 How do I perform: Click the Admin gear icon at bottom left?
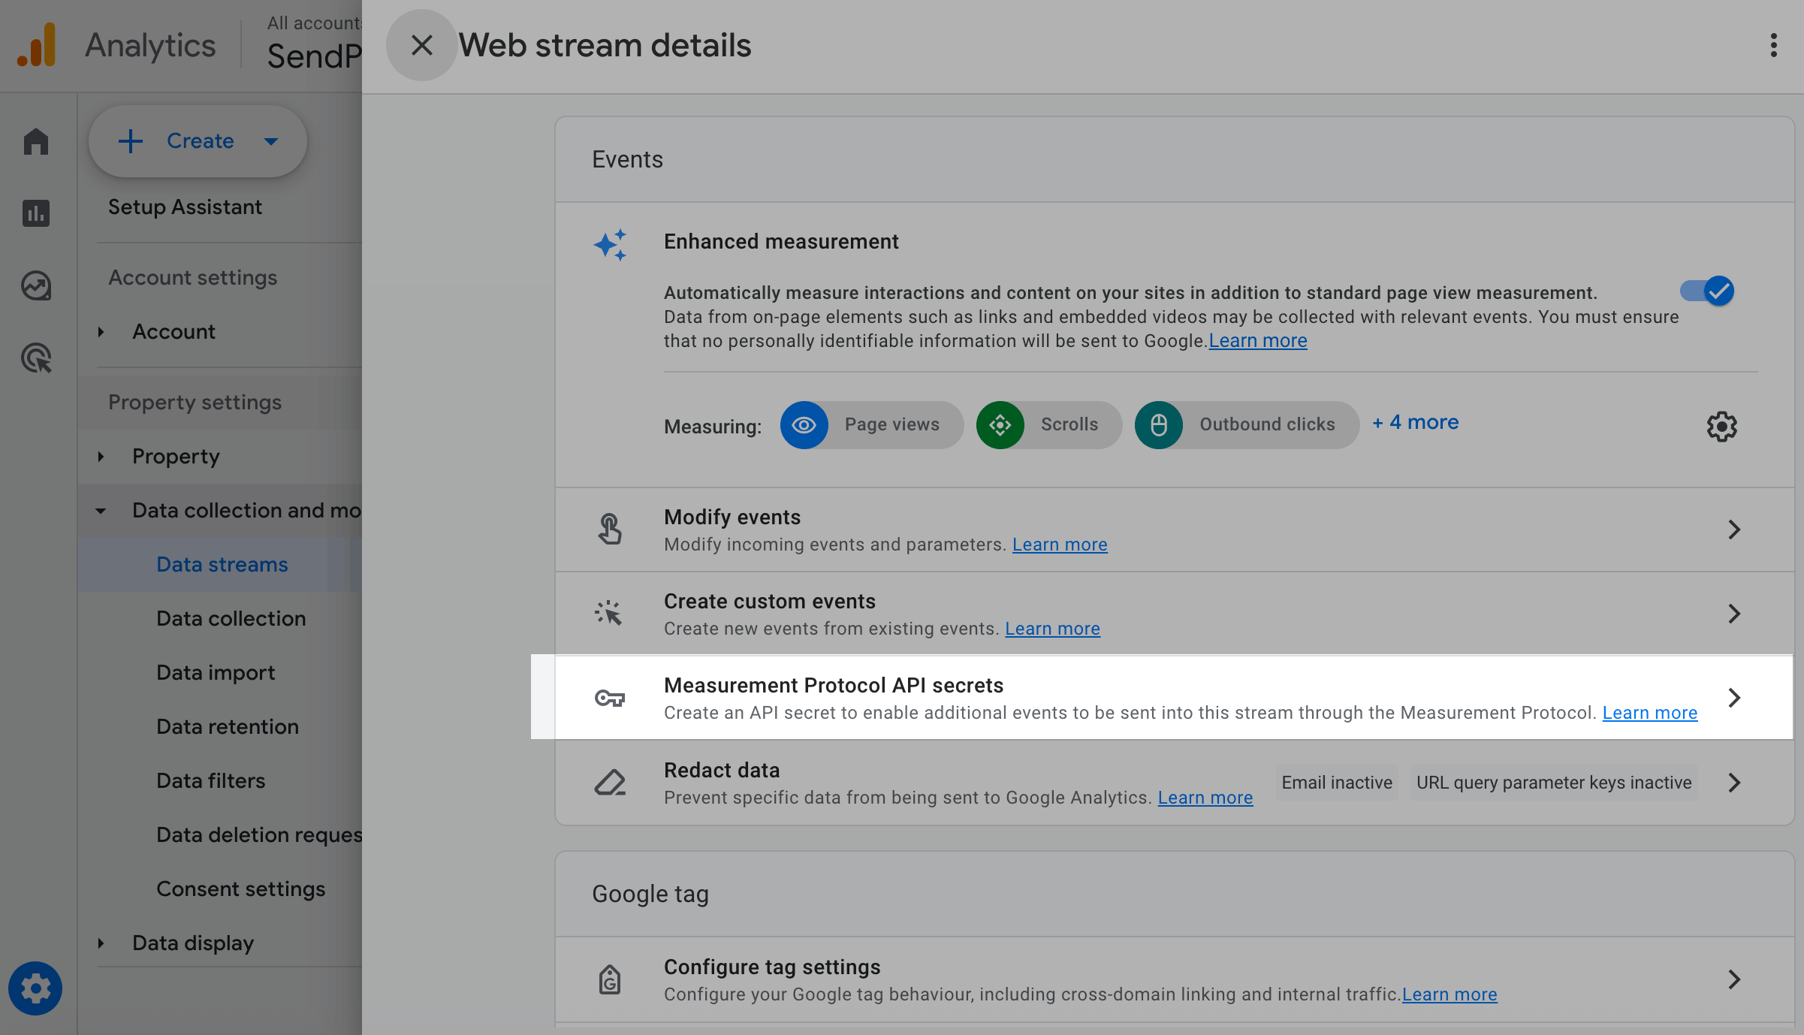tap(35, 988)
